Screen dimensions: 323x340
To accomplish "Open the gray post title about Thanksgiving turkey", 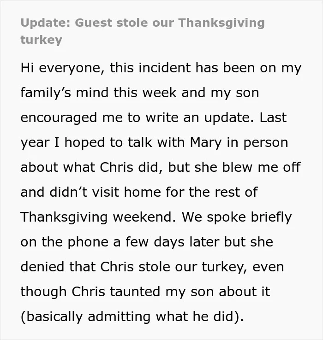I will coord(143,31).
